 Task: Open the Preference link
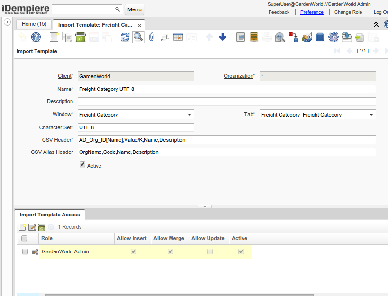[312, 12]
